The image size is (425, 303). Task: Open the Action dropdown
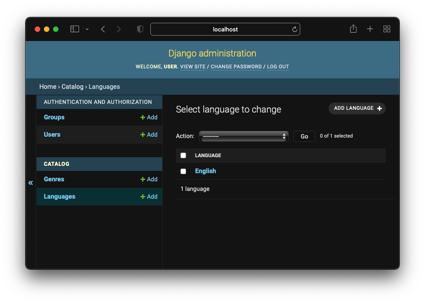click(x=244, y=136)
